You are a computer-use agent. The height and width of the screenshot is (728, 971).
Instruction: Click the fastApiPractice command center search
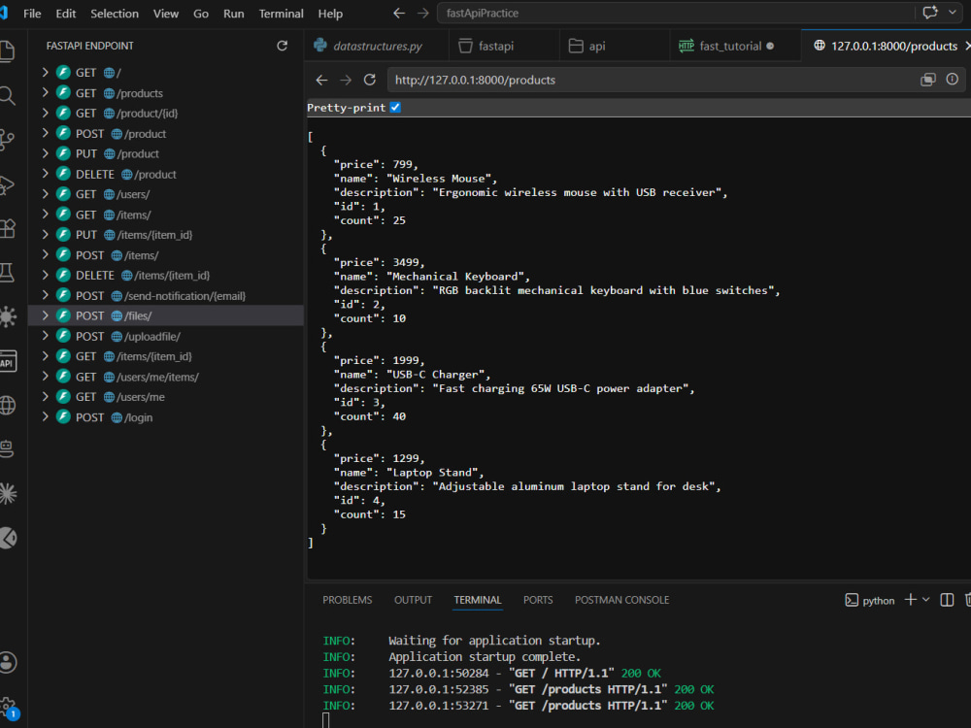675,13
